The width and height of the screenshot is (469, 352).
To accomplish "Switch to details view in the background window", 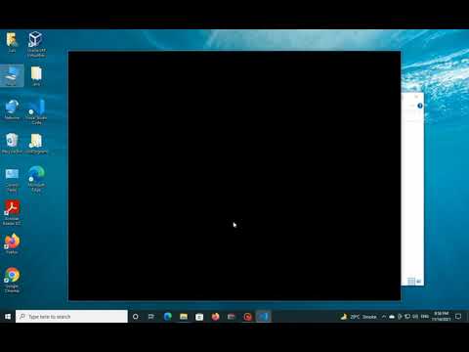I will coord(411,281).
